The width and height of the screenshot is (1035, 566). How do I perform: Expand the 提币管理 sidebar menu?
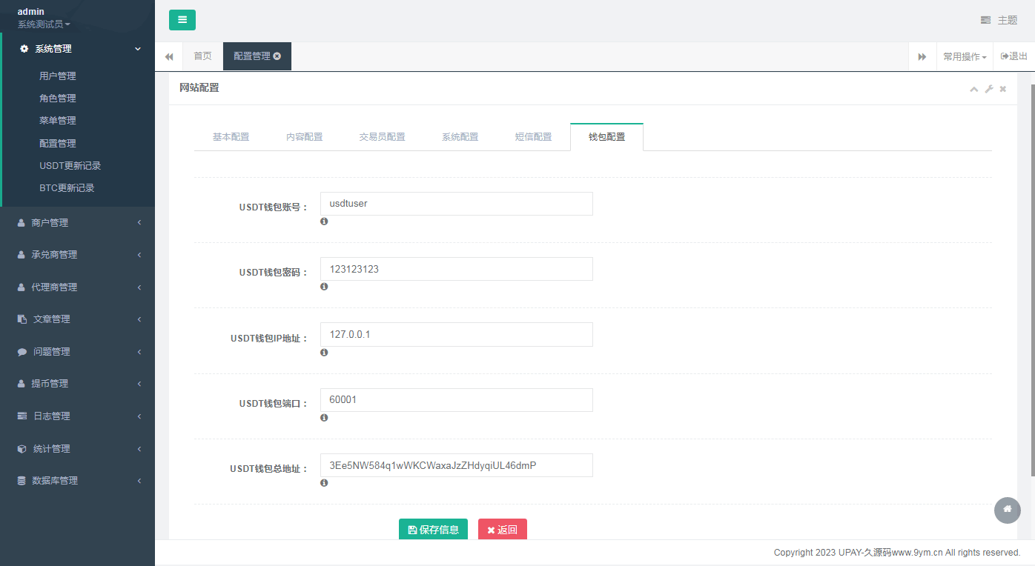pos(77,384)
